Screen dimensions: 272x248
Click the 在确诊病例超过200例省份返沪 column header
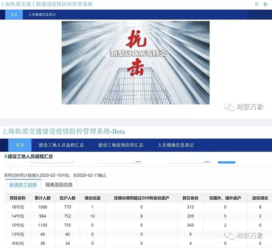pyautogui.click(x=141, y=198)
